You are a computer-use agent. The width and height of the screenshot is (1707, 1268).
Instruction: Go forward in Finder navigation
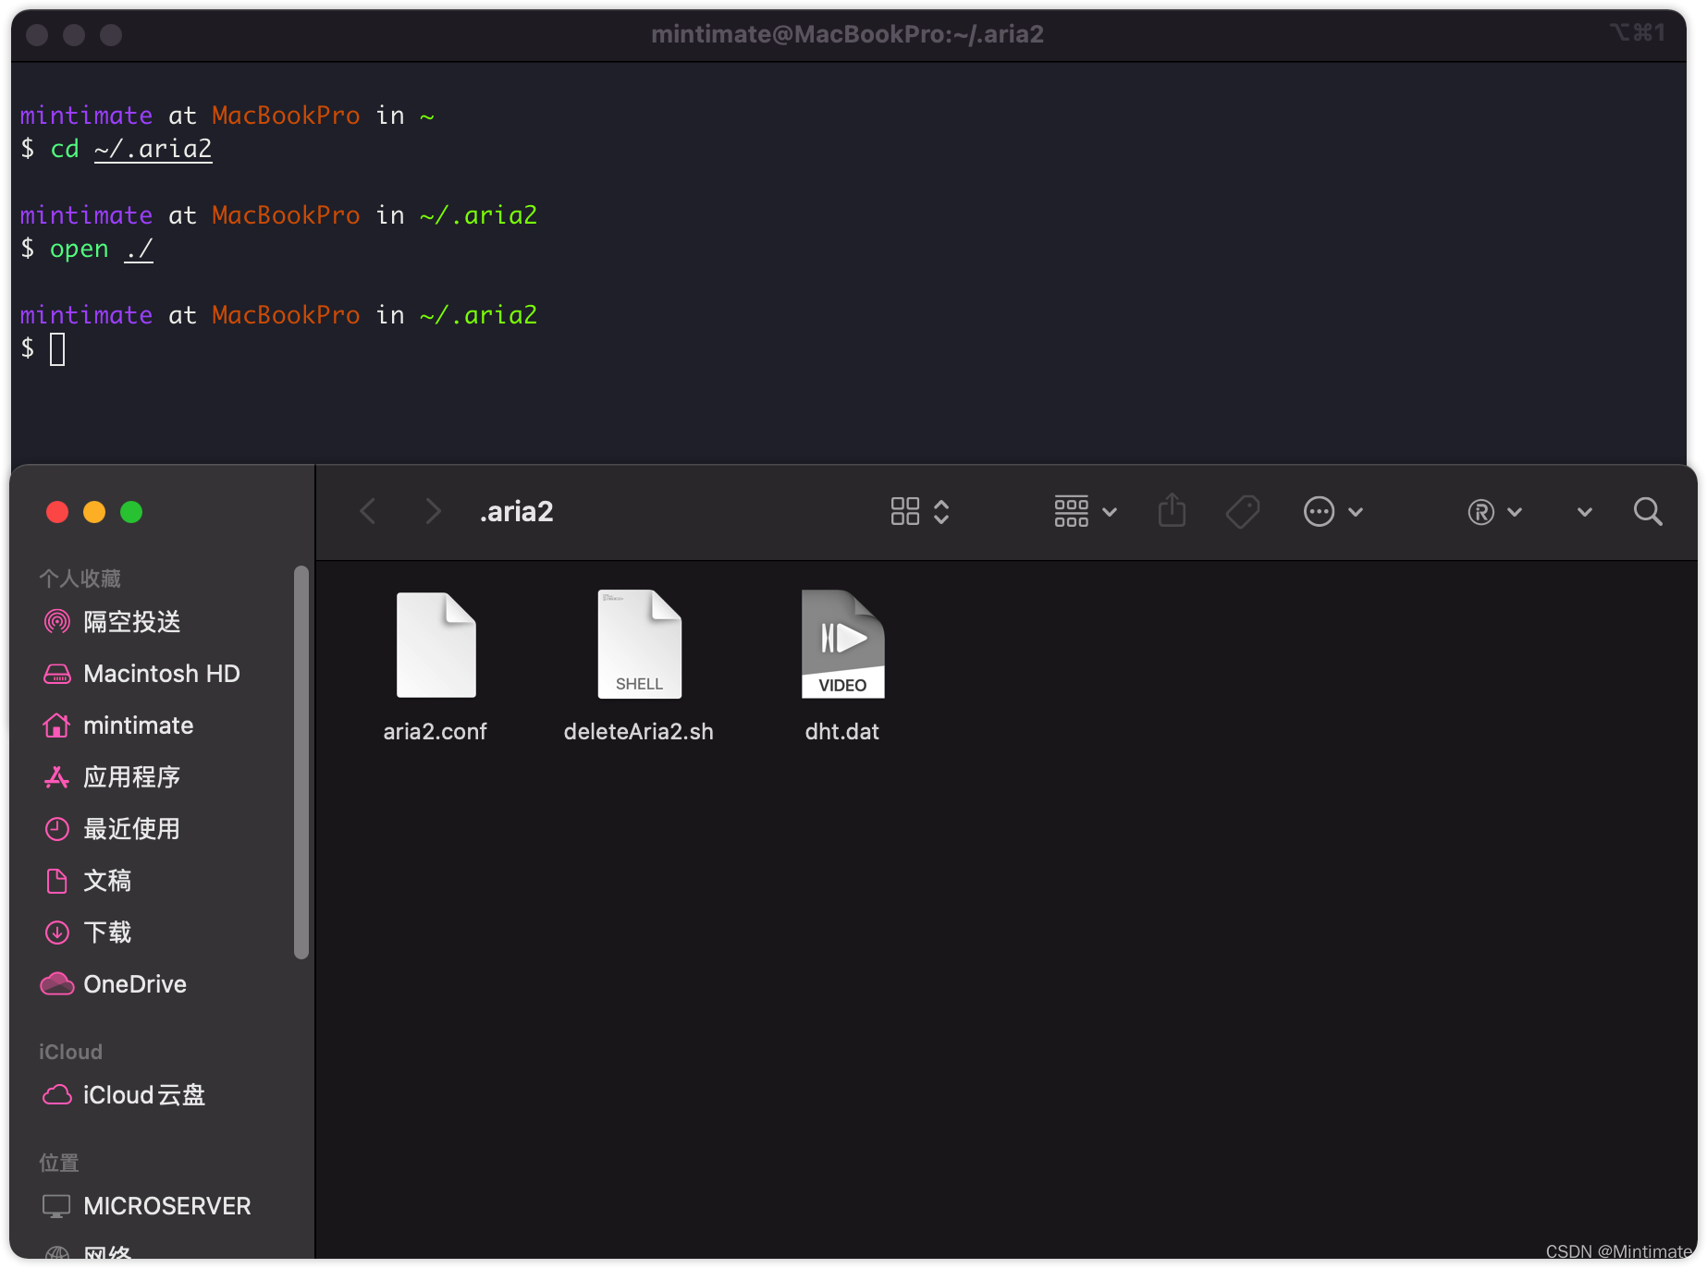(x=433, y=511)
